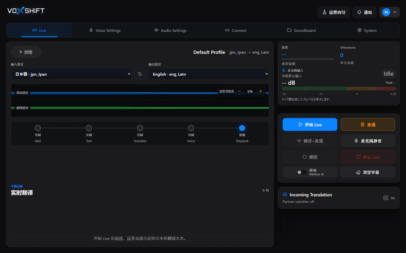Click the Partner subtitles off text

point(298,202)
